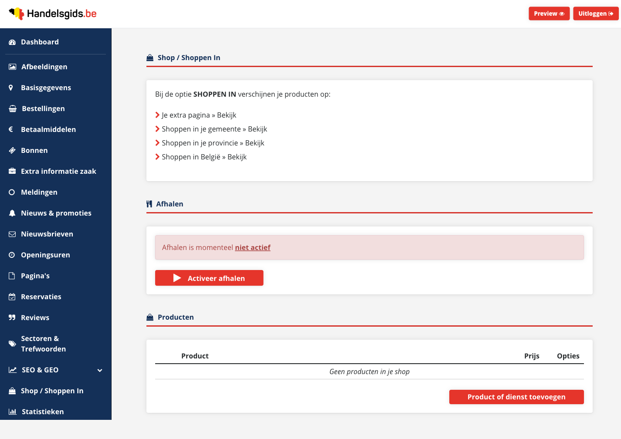The height and width of the screenshot is (439, 621).
Task: Click the bell icon for Nieuws & promoties
Action: pyautogui.click(x=12, y=213)
